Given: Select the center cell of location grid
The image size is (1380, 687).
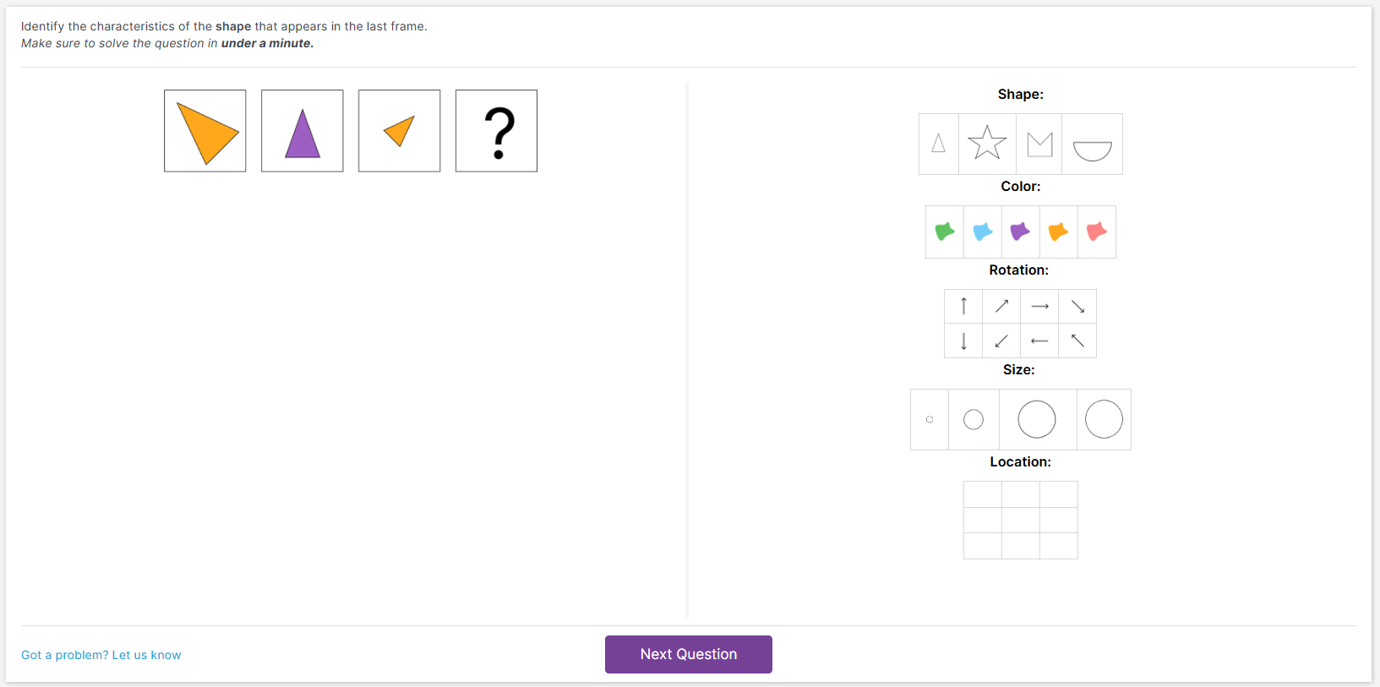Looking at the screenshot, I should [1021, 520].
